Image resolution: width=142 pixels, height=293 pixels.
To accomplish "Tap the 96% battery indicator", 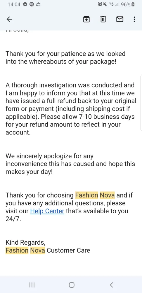I will tap(128, 4).
